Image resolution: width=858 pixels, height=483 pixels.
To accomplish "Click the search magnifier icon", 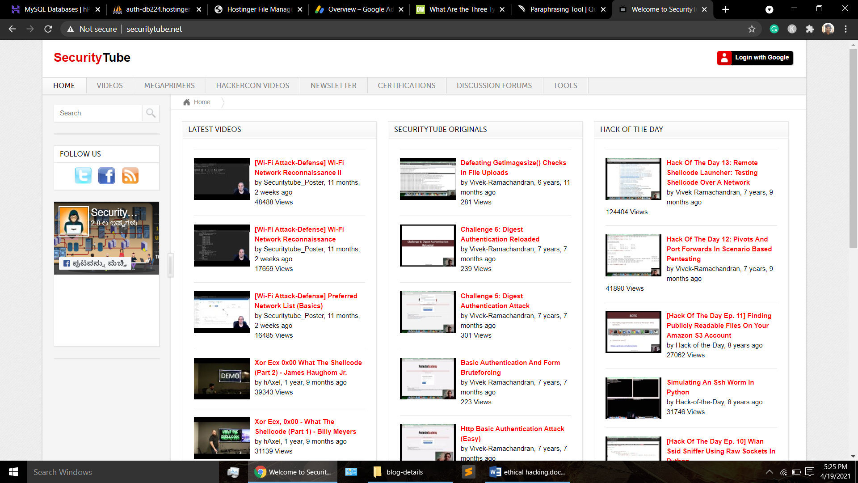I will click(151, 113).
